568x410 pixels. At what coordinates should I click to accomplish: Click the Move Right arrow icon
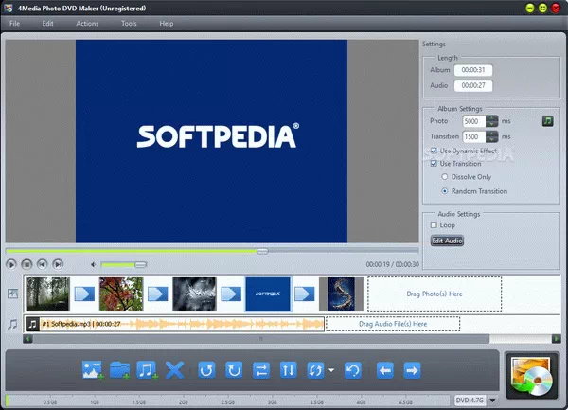click(x=413, y=369)
